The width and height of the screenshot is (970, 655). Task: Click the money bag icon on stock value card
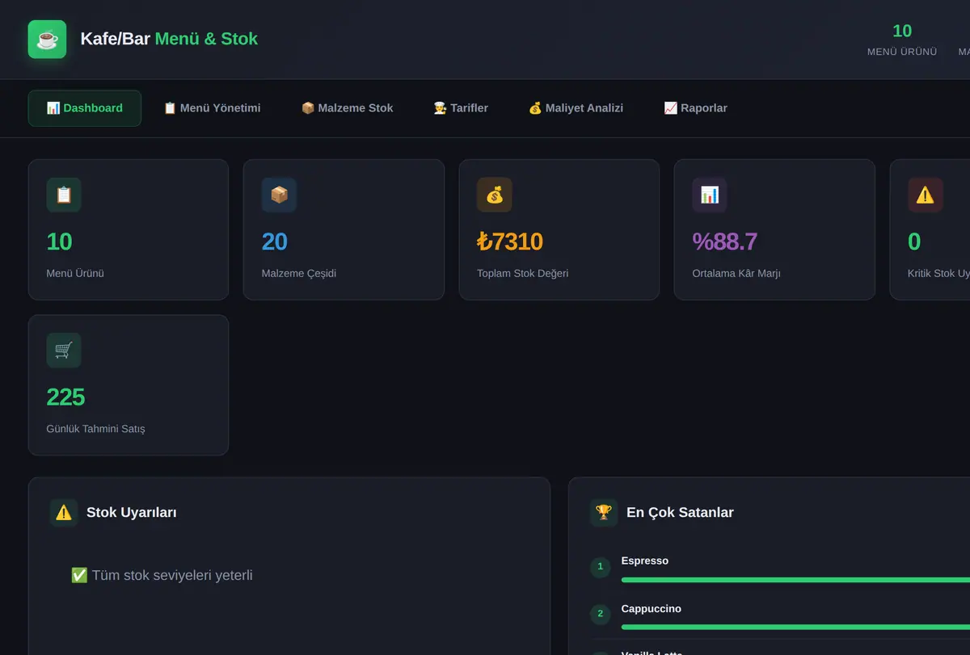[x=495, y=195]
